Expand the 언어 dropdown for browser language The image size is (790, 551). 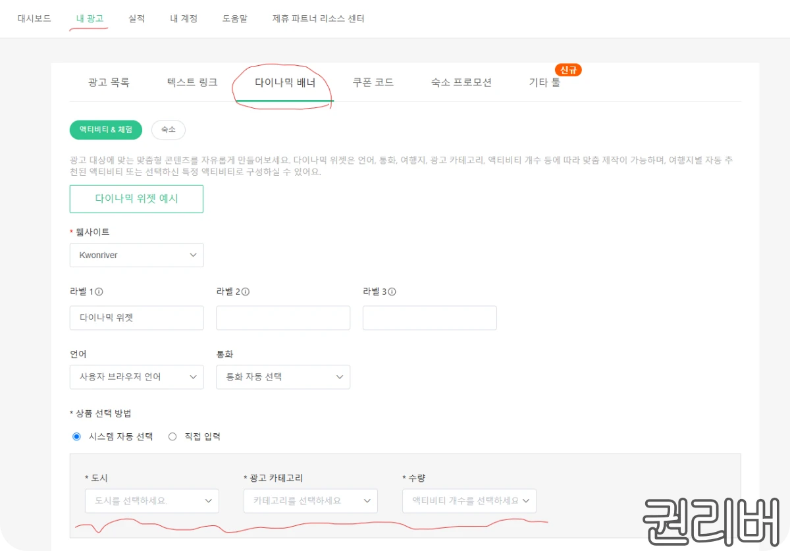(136, 377)
